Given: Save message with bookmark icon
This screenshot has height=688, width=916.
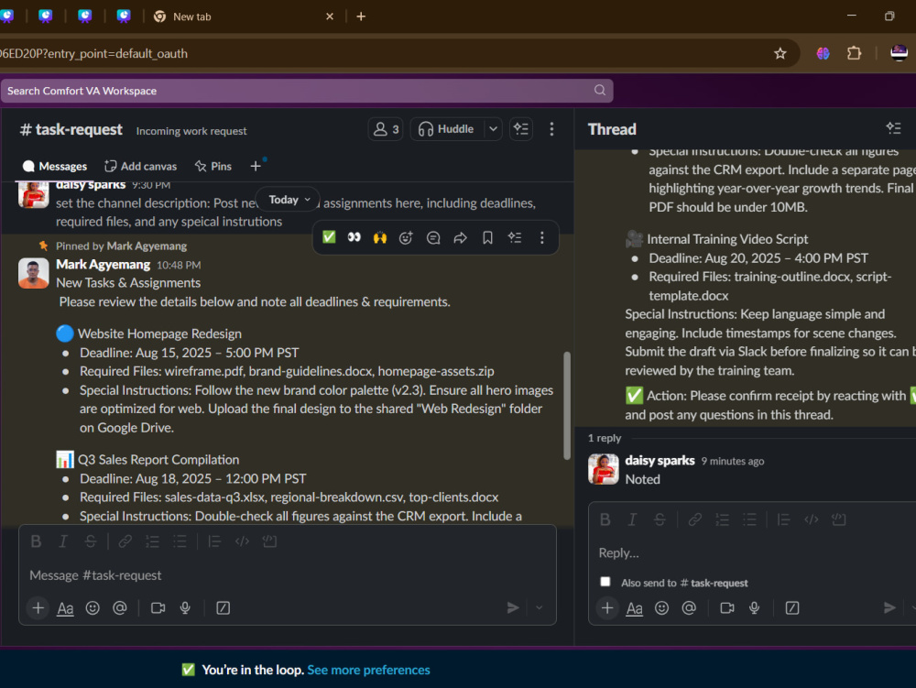Looking at the screenshot, I should [487, 237].
